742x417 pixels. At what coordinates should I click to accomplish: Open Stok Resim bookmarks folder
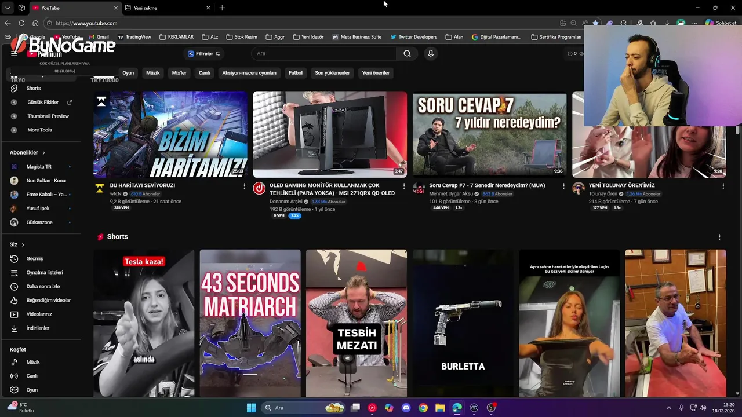click(x=242, y=37)
